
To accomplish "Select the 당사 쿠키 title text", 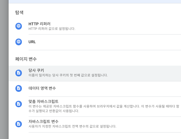I will click(x=36, y=70).
